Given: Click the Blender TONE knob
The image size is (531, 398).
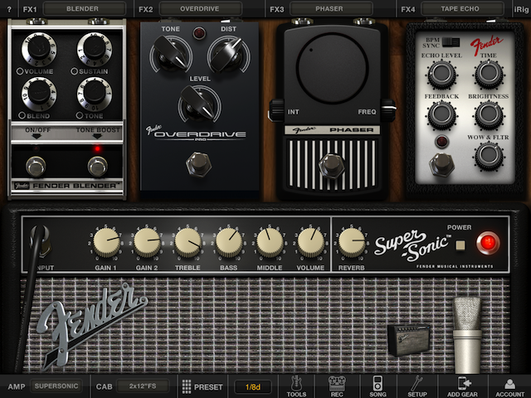Looking at the screenshot, I should tap(95, 94).
